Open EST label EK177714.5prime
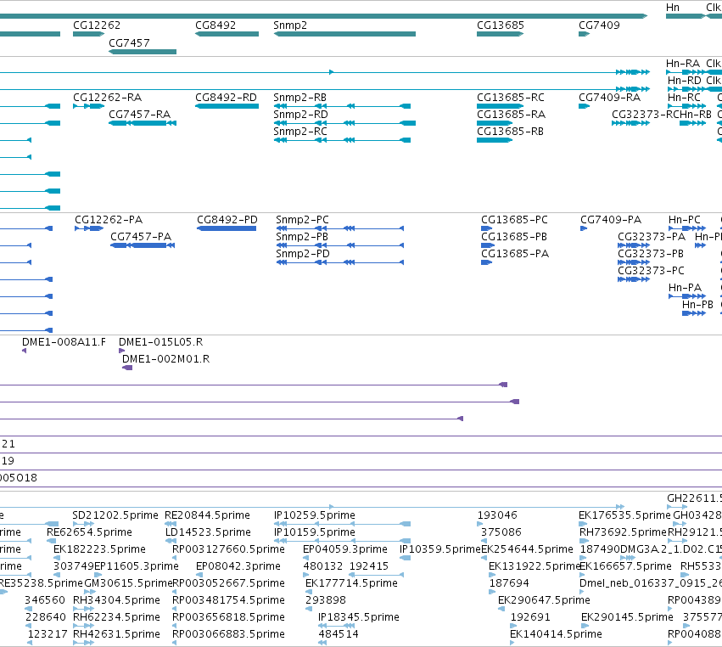 tap(351, 583)
